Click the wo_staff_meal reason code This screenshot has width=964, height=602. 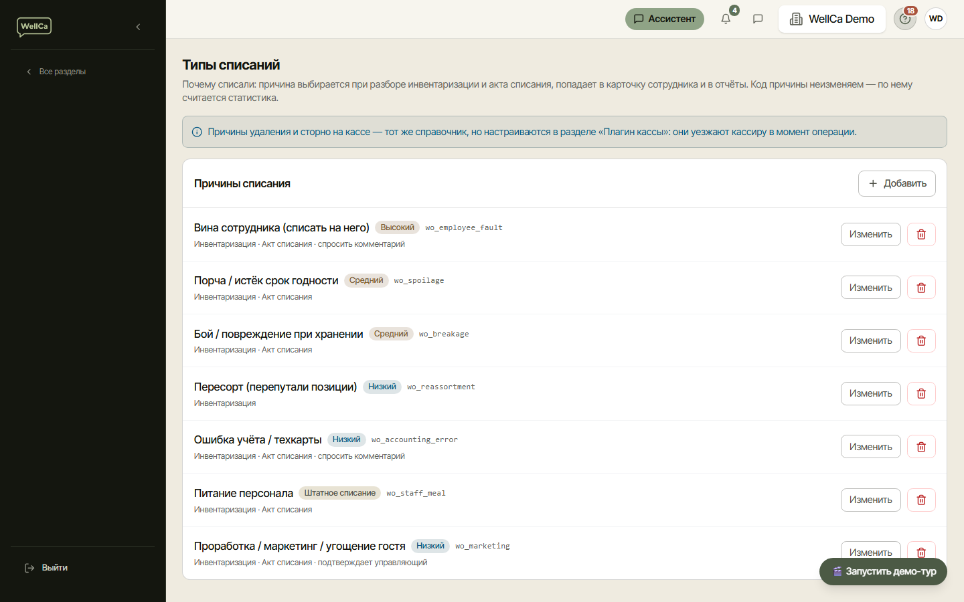point(416,494)
